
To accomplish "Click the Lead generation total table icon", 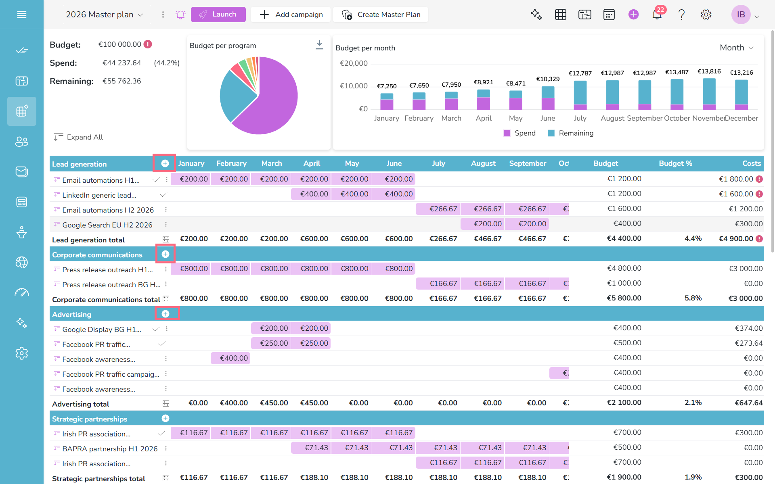I will pyautogui.click(x=166, y=239).
